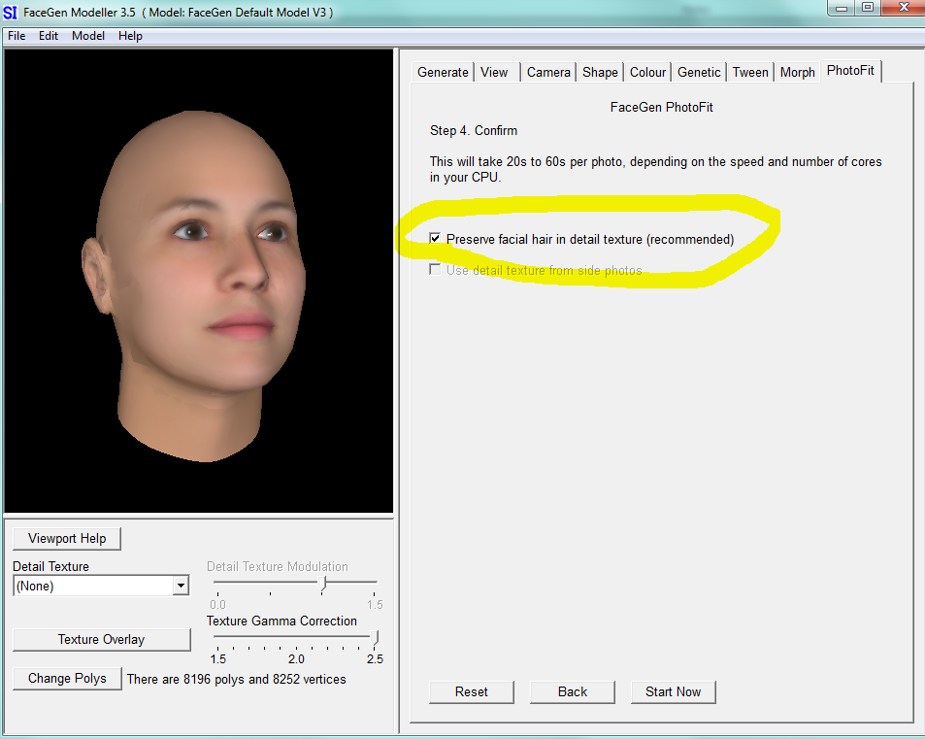The image size is (925, 739).
Task: Open the Colour tab
Action: tap(646, 71)
